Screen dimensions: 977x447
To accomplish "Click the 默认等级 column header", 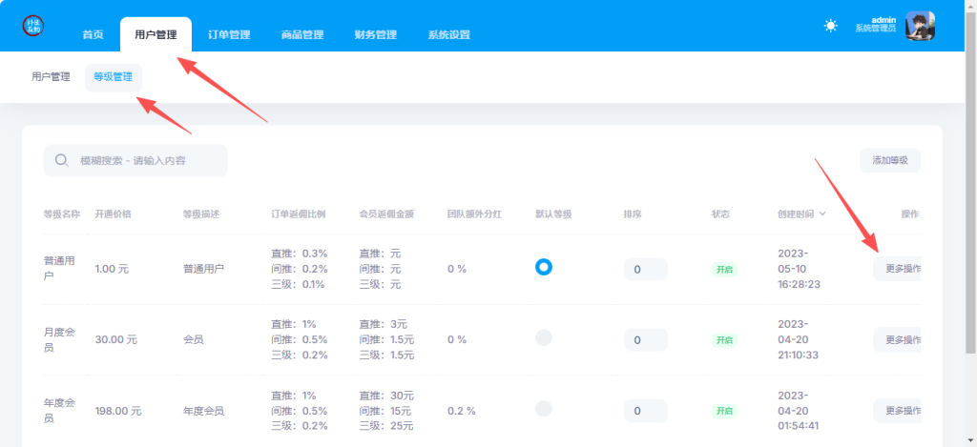I will [x=554, y=213].
